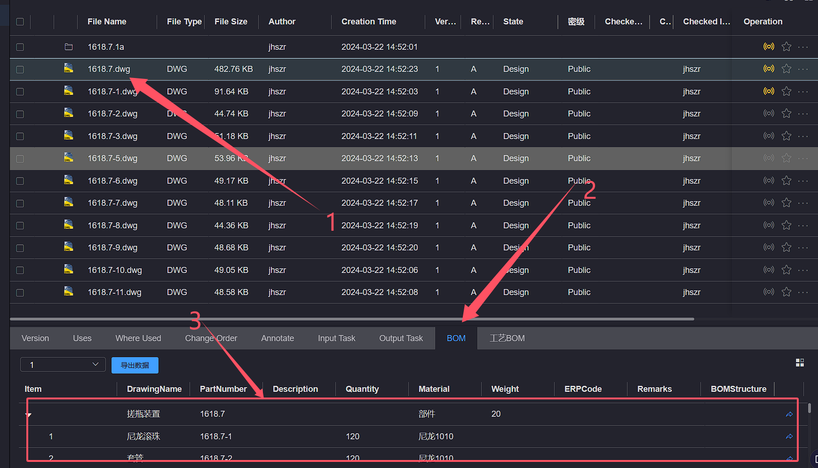
Task: Click share arrow for 尼龙滚珠 BOM row
Action: 789,437
